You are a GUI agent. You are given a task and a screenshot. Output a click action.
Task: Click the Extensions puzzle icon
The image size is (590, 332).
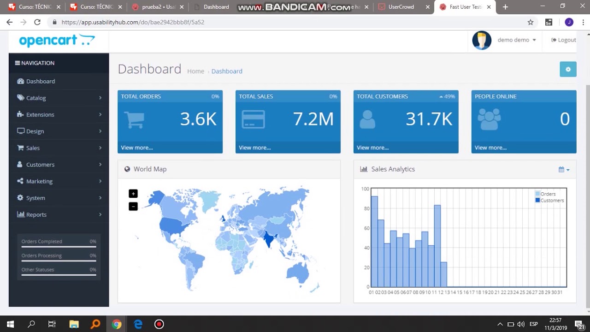[x=20, y=114]
